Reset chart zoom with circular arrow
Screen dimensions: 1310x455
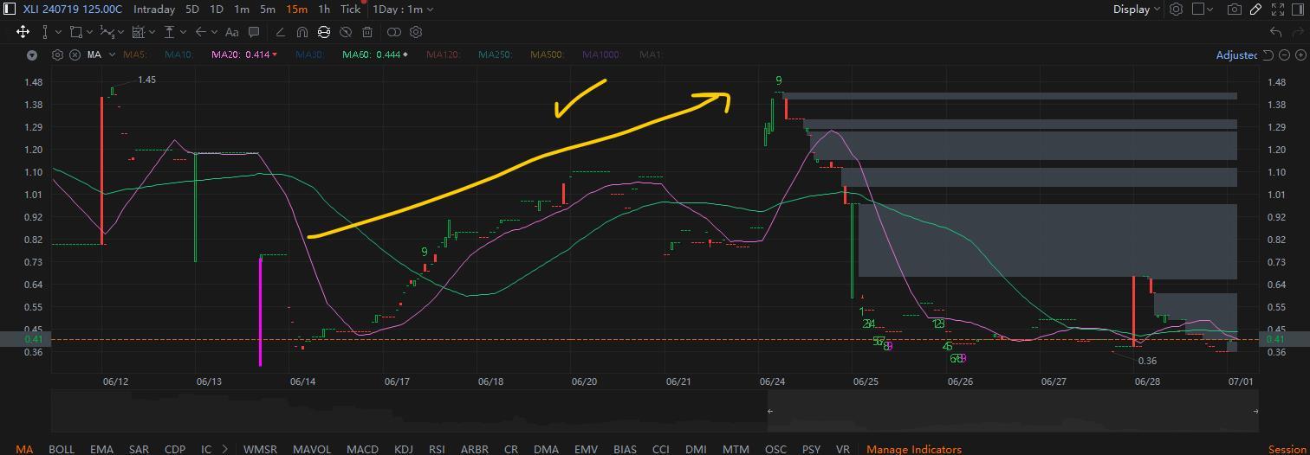(1268, 54)
